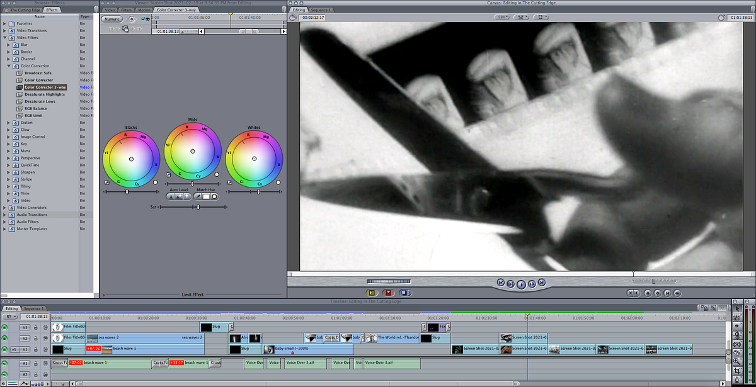Click the Blacks wheel eyedropper button
The image size is (756, 387).
pos(107,182)
